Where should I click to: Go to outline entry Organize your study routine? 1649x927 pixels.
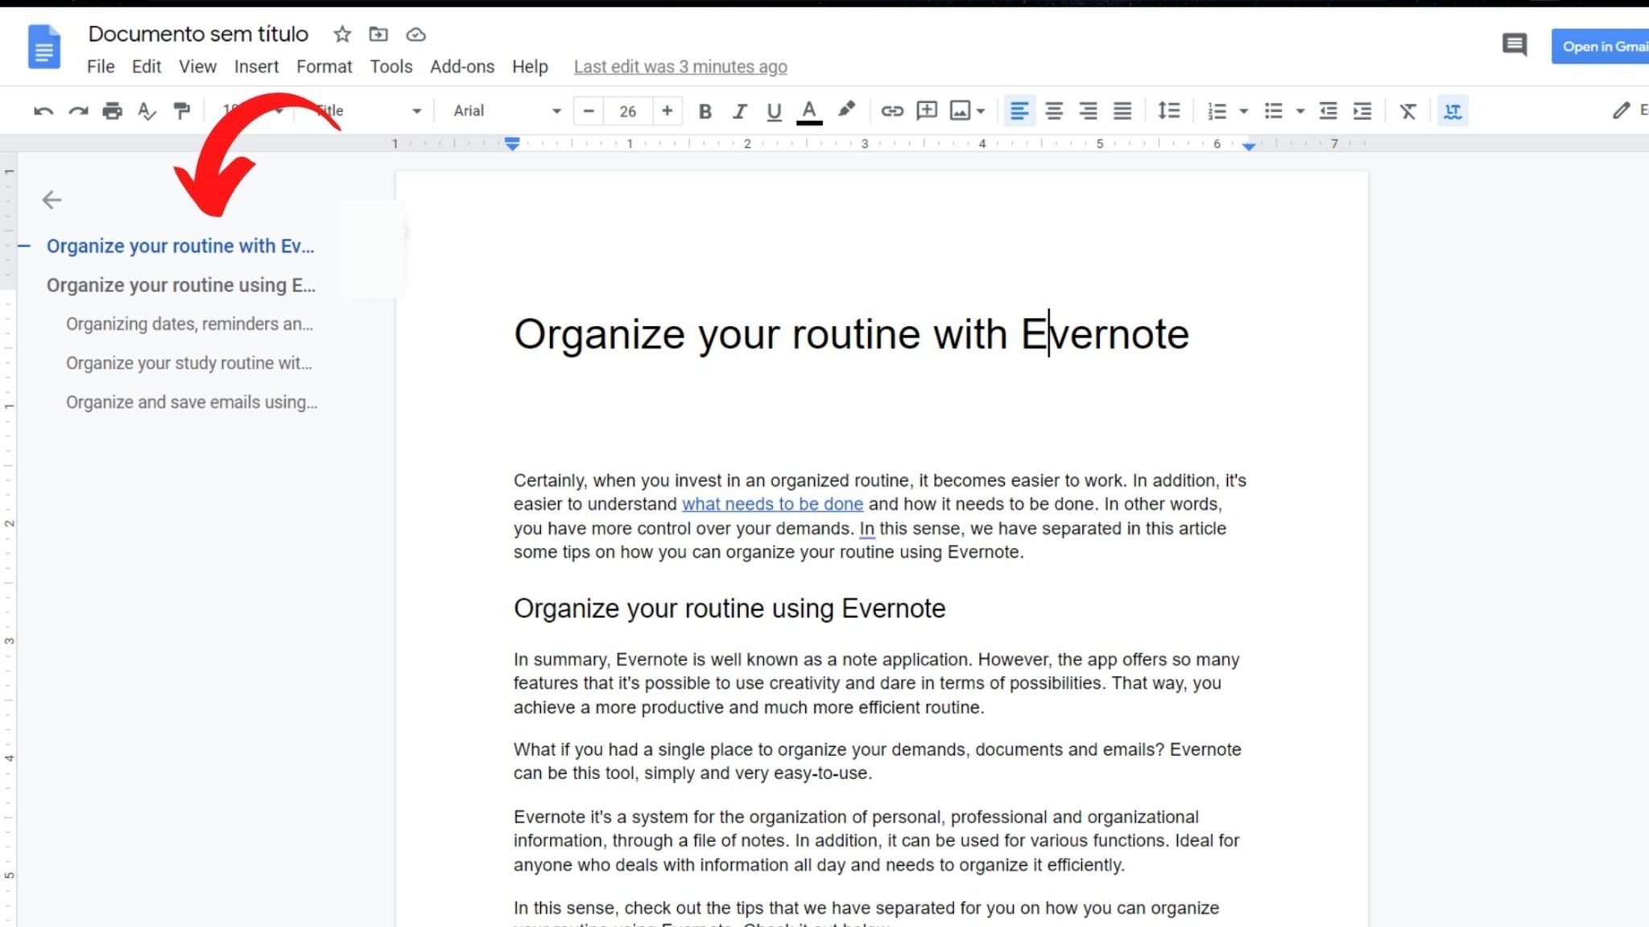point(189,364)
